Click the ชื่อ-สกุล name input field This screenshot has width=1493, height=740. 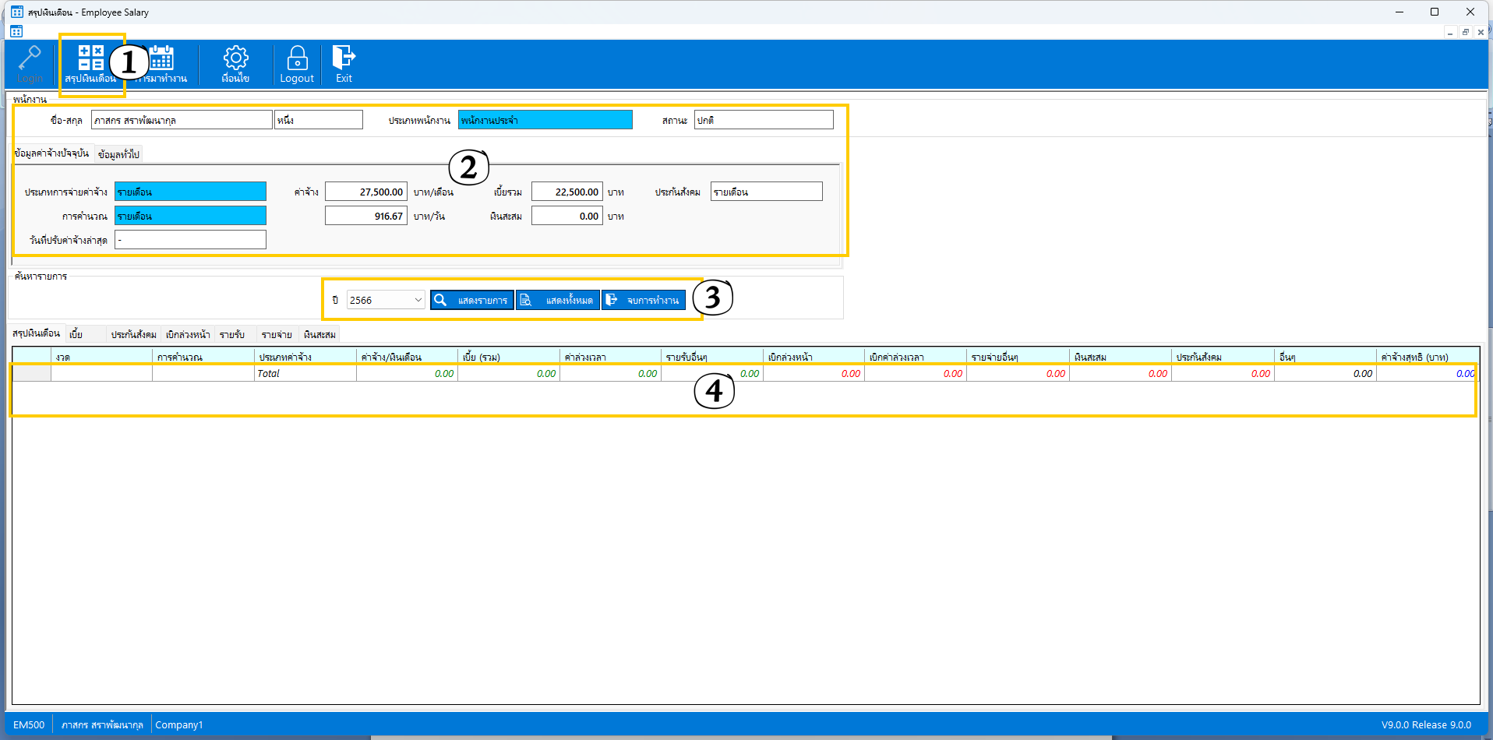coord(182,120)
